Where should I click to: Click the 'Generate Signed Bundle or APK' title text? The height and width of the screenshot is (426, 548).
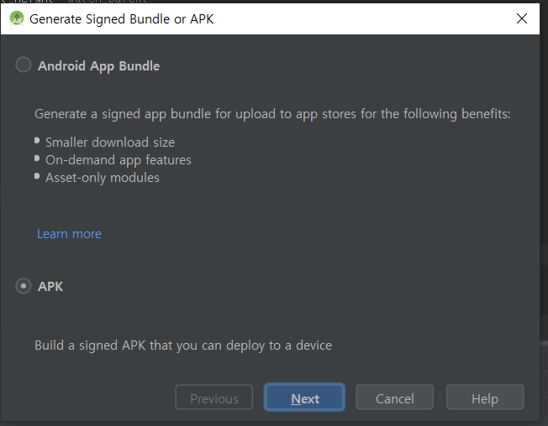point(121,19)
